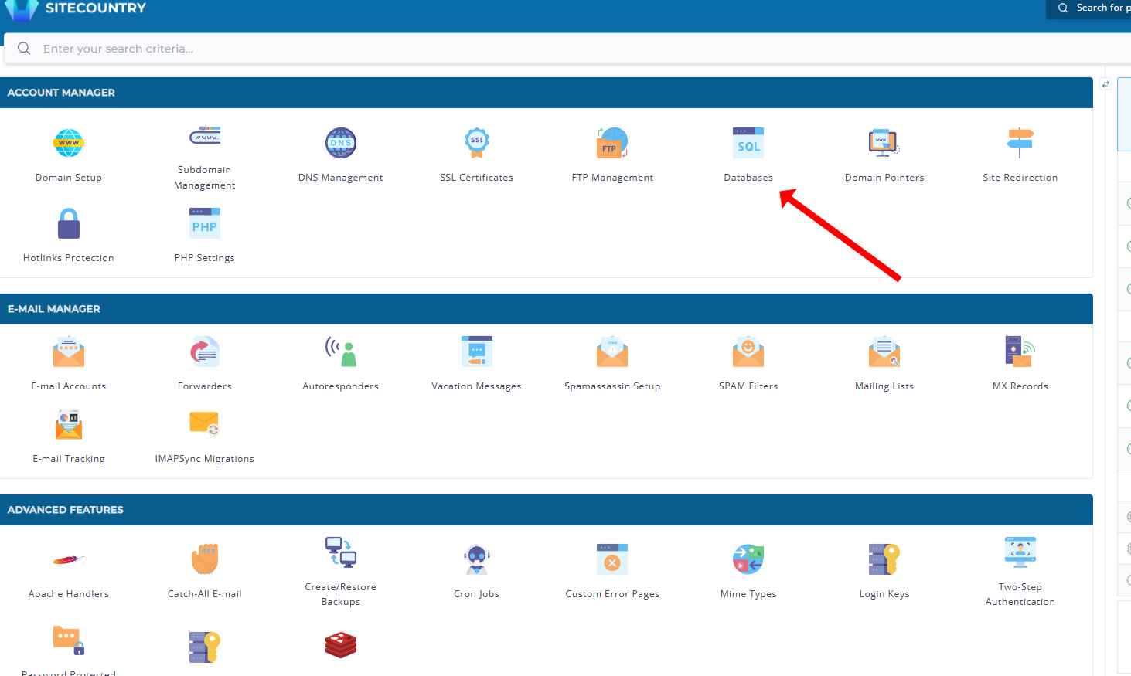The height and width of the screenshot is (676, 1131).
Task: Open SSL Certificates
Action: [x=476, y=155]
